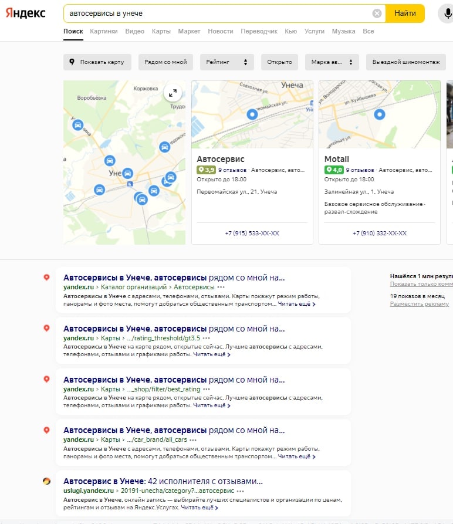The width and height of the screenshot is (453, 524).
Task: Click the uslugi.yandex.ru green URL
Action: click(89, 491)
